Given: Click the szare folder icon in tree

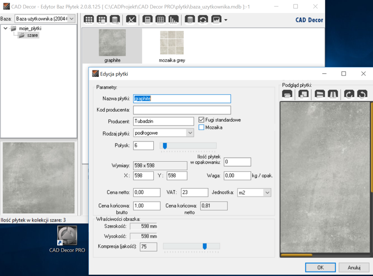Looking at the screenshot, I should pyautogui.click(x=22, y=35).
